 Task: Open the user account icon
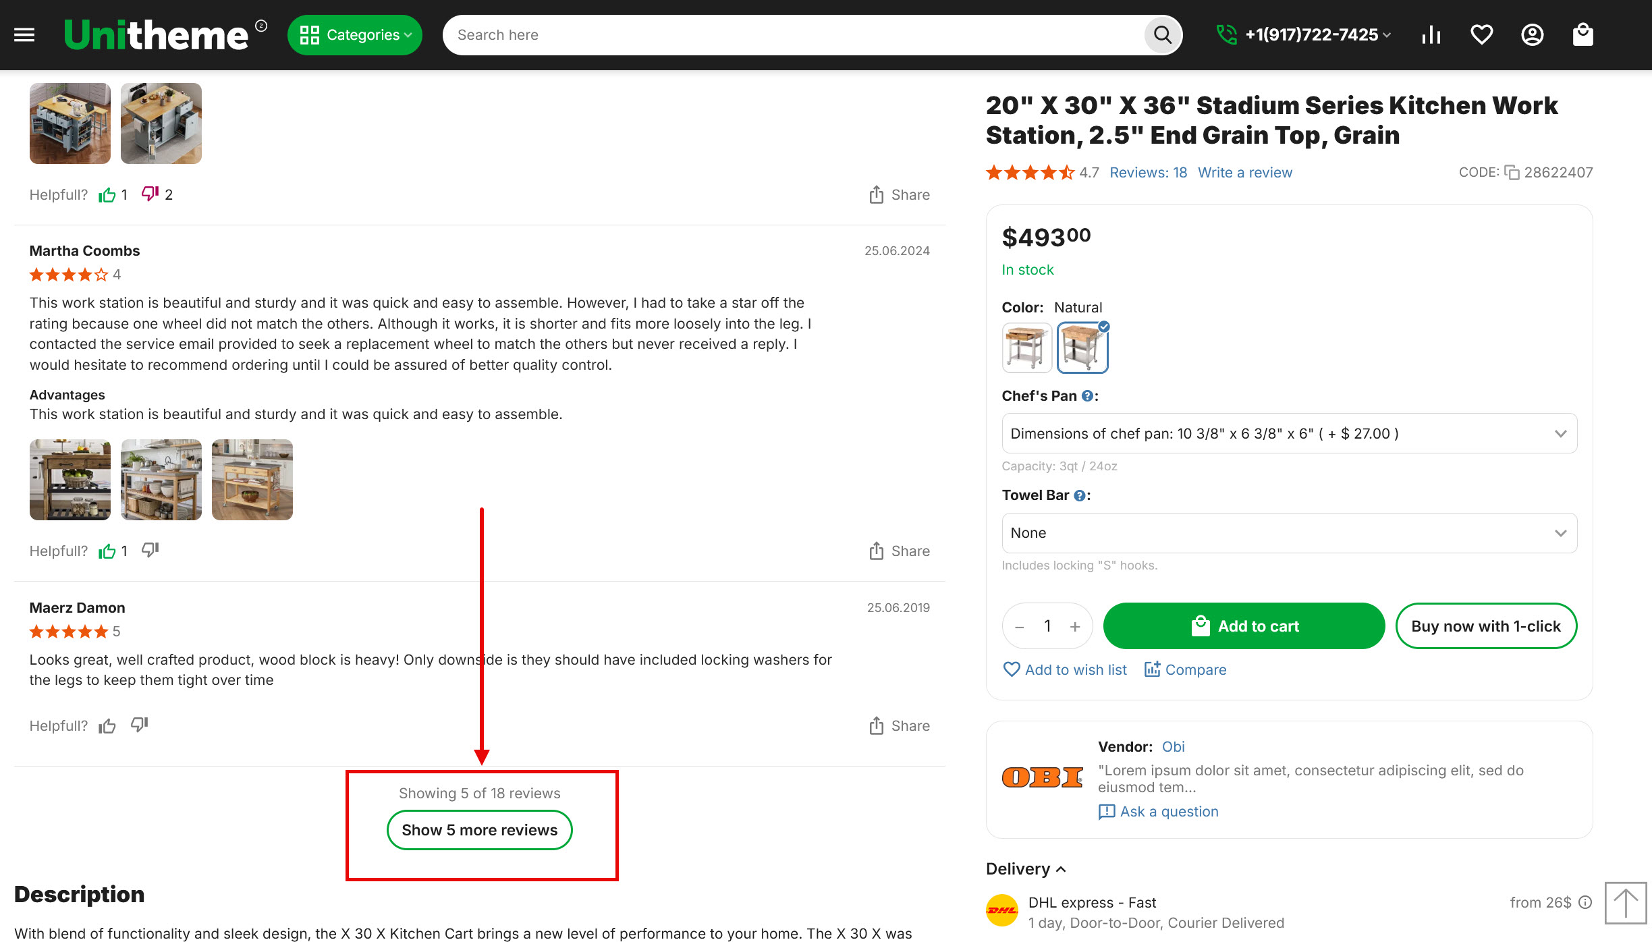(1532, 35)
